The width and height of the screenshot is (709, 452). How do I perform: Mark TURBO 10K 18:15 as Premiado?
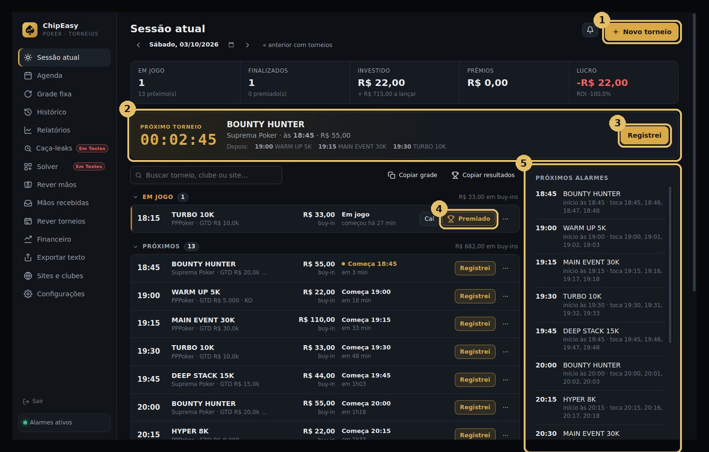pyautogui.click(x=468, y=219)
